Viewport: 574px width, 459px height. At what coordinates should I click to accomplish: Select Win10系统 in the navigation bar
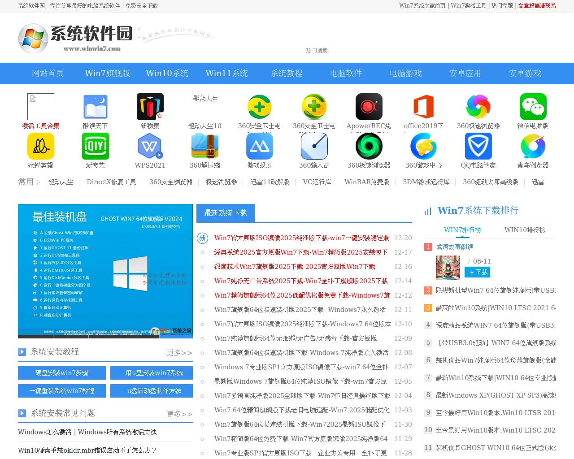click(167, 74)
